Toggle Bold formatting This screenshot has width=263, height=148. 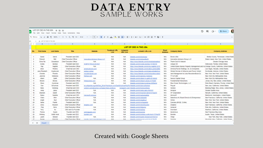101,37
